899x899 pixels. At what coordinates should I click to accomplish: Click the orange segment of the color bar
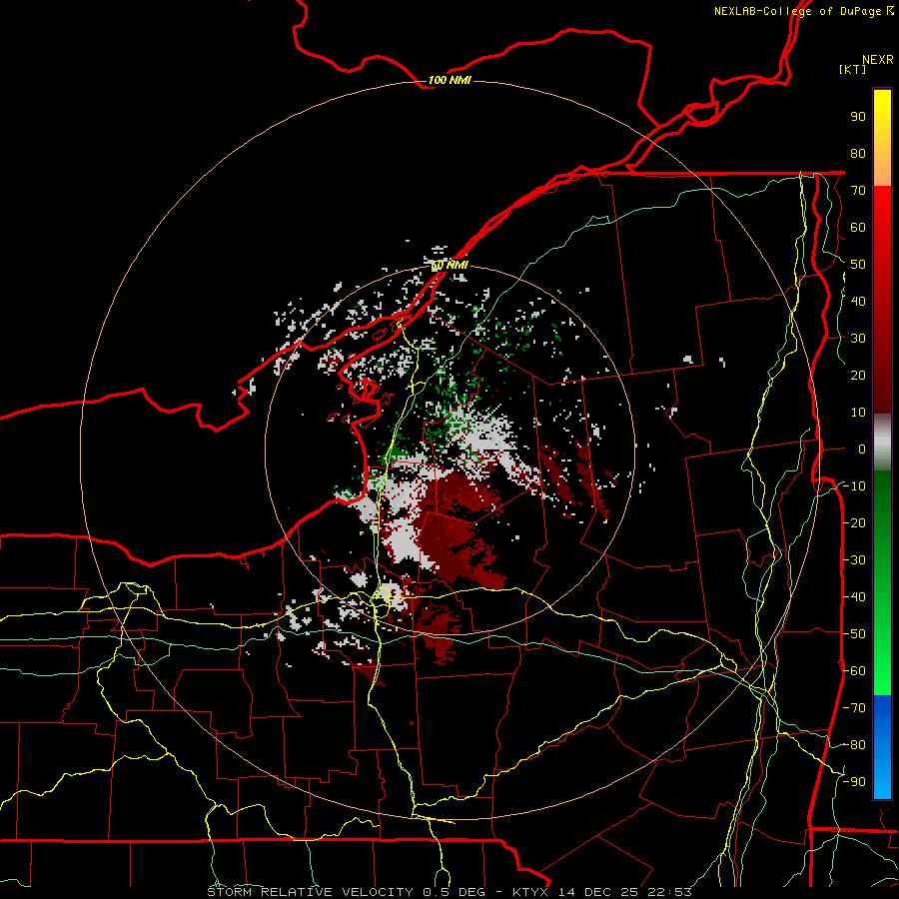pos(882,166)
